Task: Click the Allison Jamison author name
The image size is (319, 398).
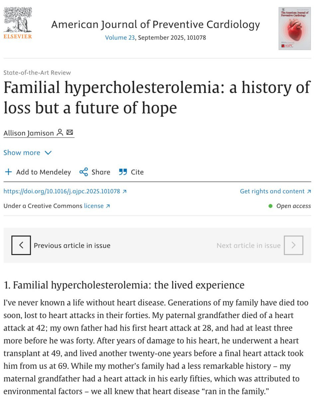Action: [x=29, y=133]
